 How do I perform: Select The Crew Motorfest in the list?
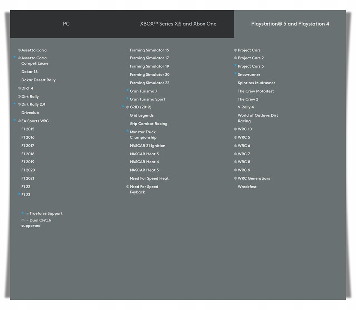[x=256, y=91]
